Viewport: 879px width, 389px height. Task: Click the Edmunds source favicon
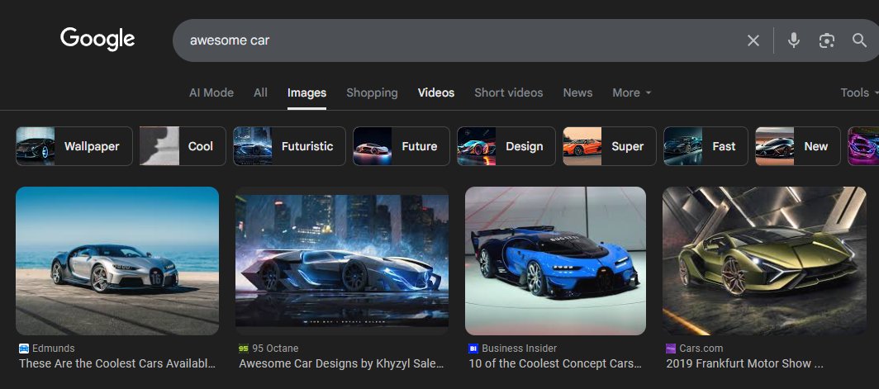click(23, 349)
